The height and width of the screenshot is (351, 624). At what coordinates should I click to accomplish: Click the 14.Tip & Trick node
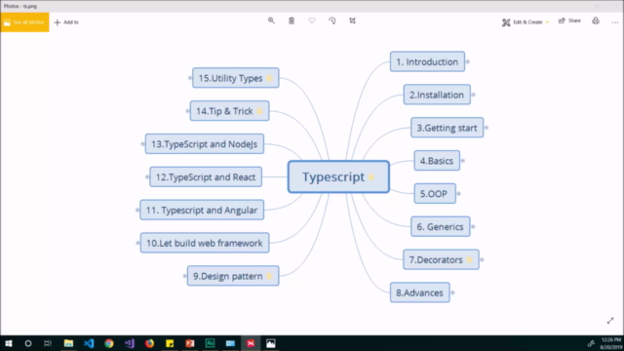coord(230,111)
